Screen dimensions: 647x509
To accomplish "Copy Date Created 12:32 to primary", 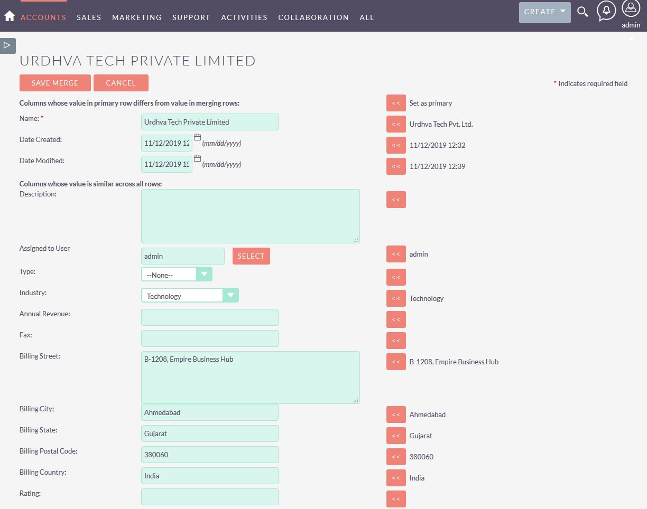I will 396,145.
